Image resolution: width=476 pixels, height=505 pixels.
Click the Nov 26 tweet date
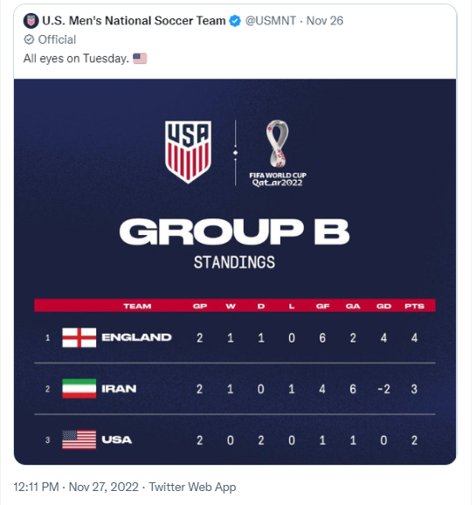(325, 21)
